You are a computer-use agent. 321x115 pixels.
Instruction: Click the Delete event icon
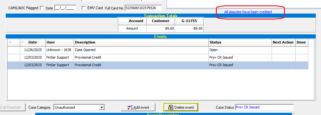tap(171, 107)
